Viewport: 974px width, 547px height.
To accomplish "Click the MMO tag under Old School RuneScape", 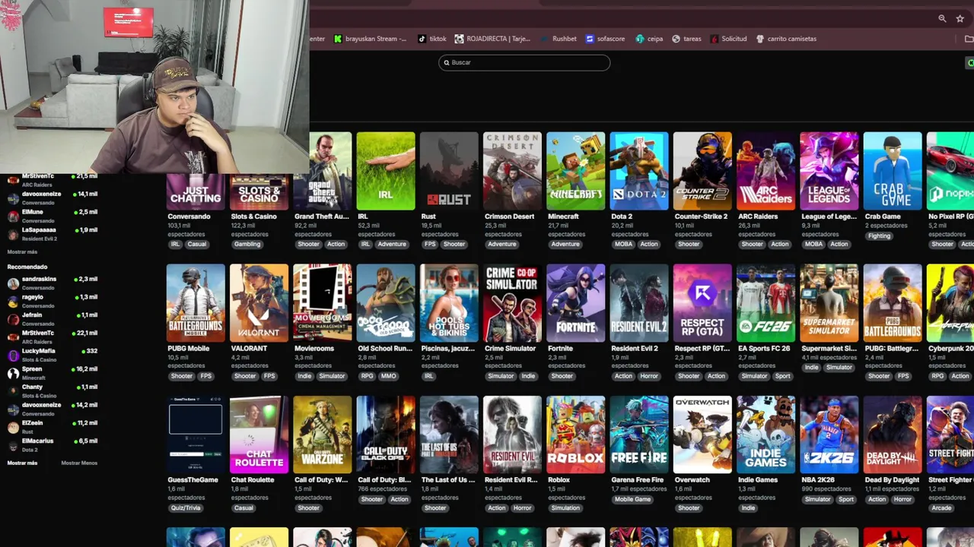I will (x=388, y=376).
